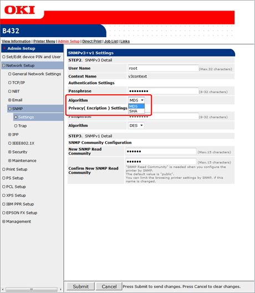Viewport: 255px width, 293px height.
Task: Expand the IPP plus icon
Action: (x=10, y=135)
